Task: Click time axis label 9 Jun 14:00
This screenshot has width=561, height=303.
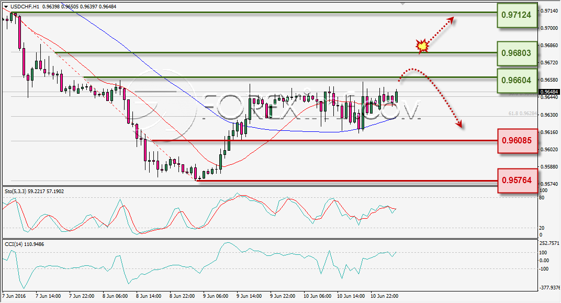Action: pos(250,296)
